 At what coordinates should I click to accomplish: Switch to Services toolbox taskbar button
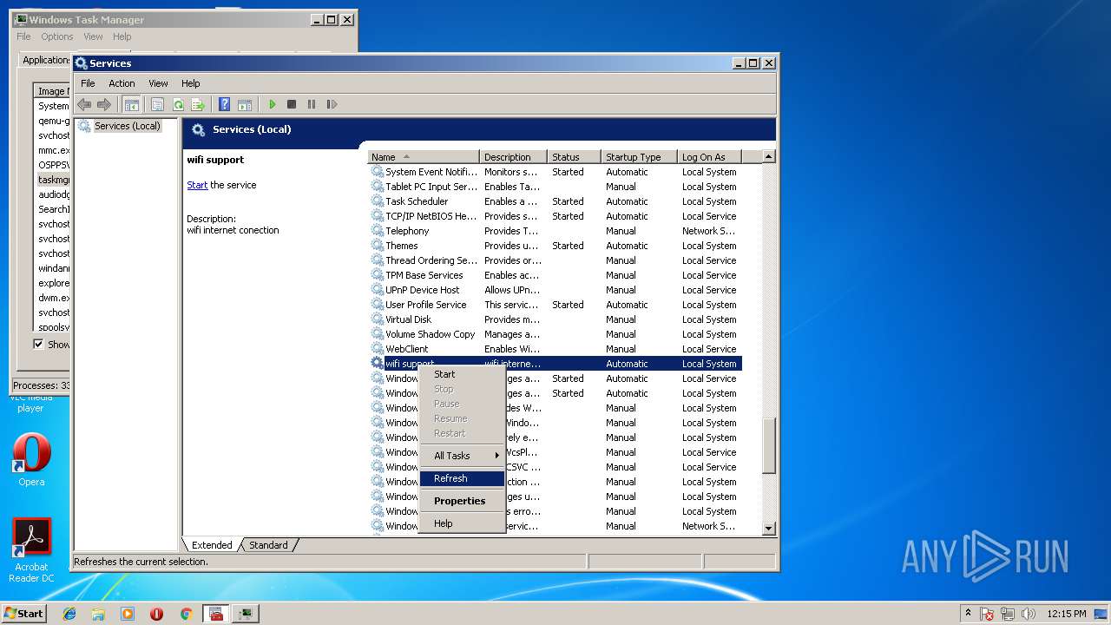tap(216, 614)
